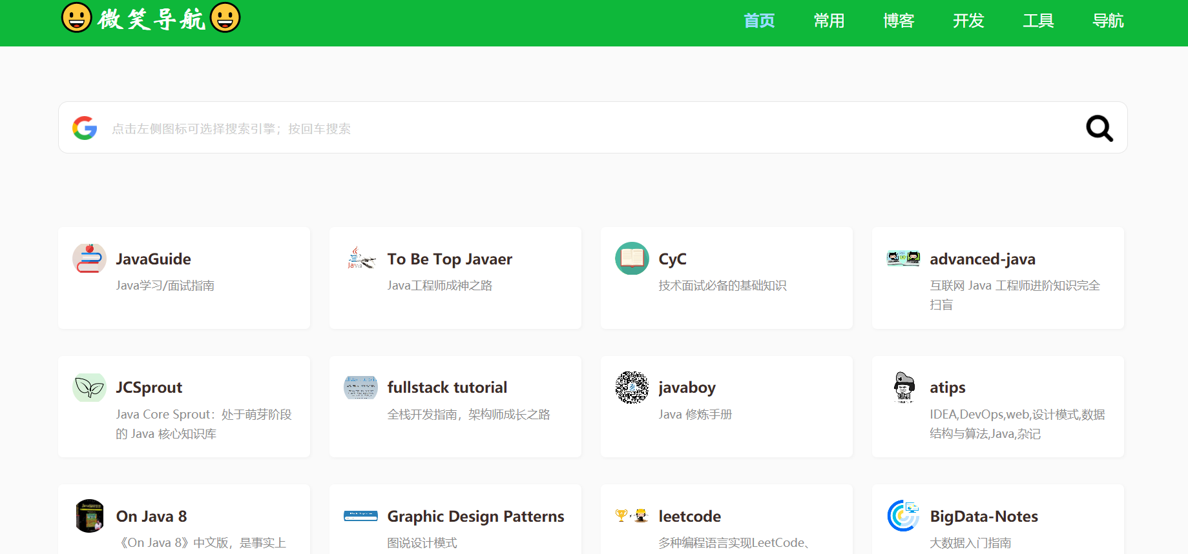Click the description '互联网 Java 工程师进阶知识完全扫盲'

tap(1015, 295)
